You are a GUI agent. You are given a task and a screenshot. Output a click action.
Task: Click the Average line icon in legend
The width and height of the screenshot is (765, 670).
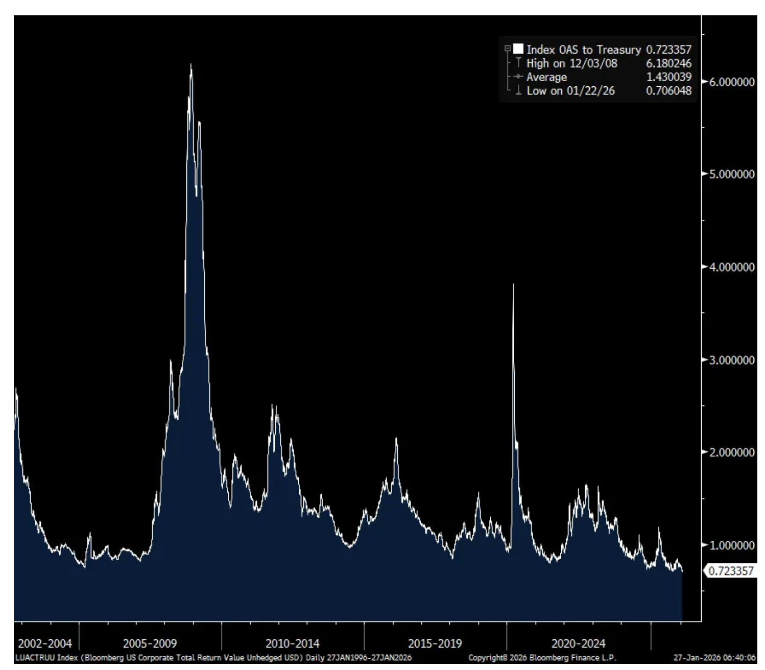[518, 77]
